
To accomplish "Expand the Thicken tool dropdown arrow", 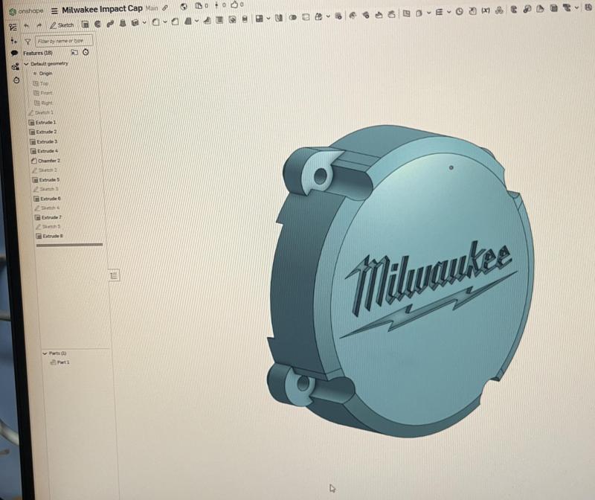I will (x=144, y=23).
